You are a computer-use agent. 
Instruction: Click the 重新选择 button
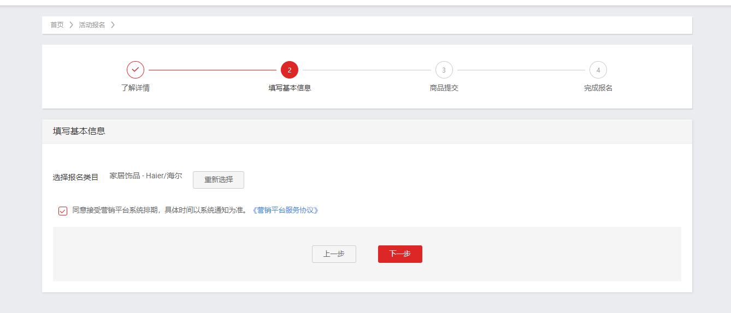[219, 180]
